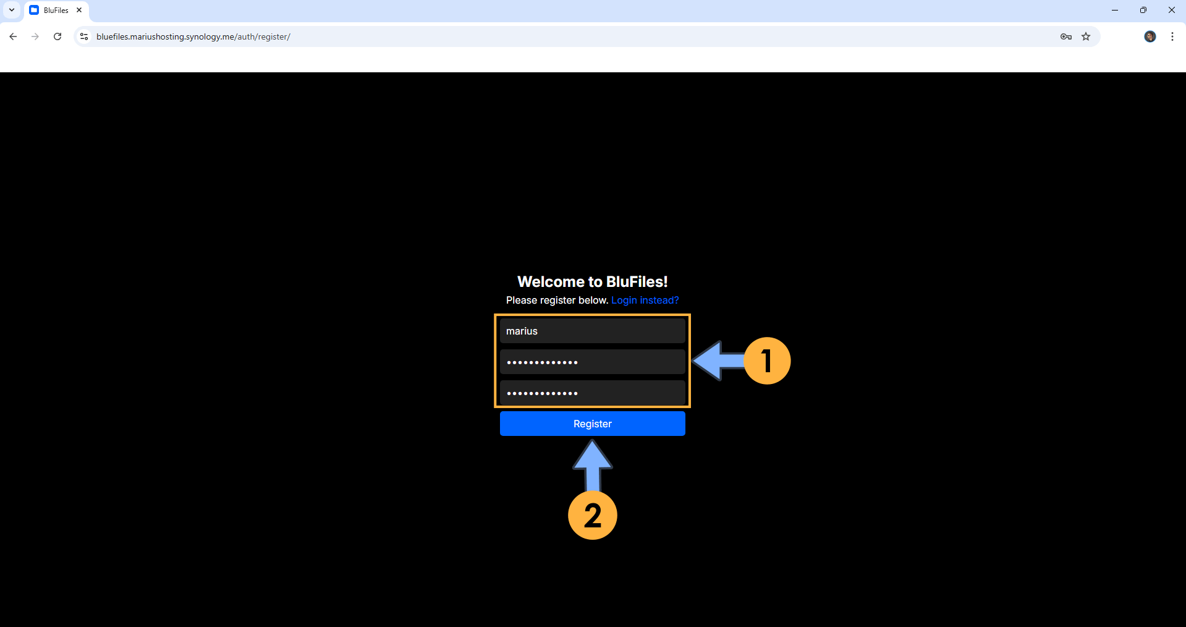Open the password manager key icon
The width and height of the screenshot is (1186, 627).
pyautogui.click(x=1065, y=36)
